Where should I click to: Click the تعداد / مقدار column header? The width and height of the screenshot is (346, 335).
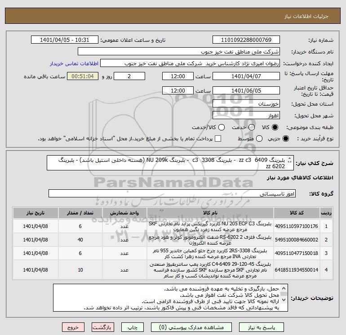click(80, 213)
